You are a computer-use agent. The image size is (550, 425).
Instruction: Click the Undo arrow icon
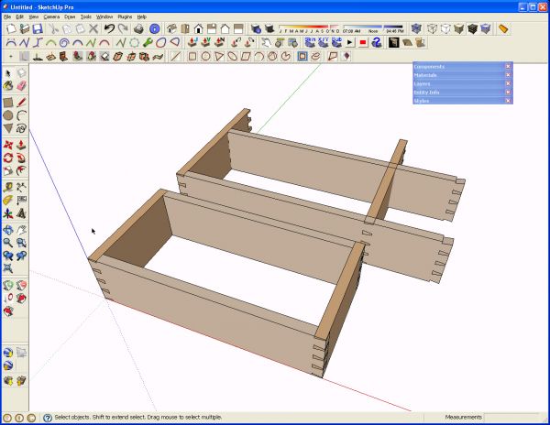[109, 28]
